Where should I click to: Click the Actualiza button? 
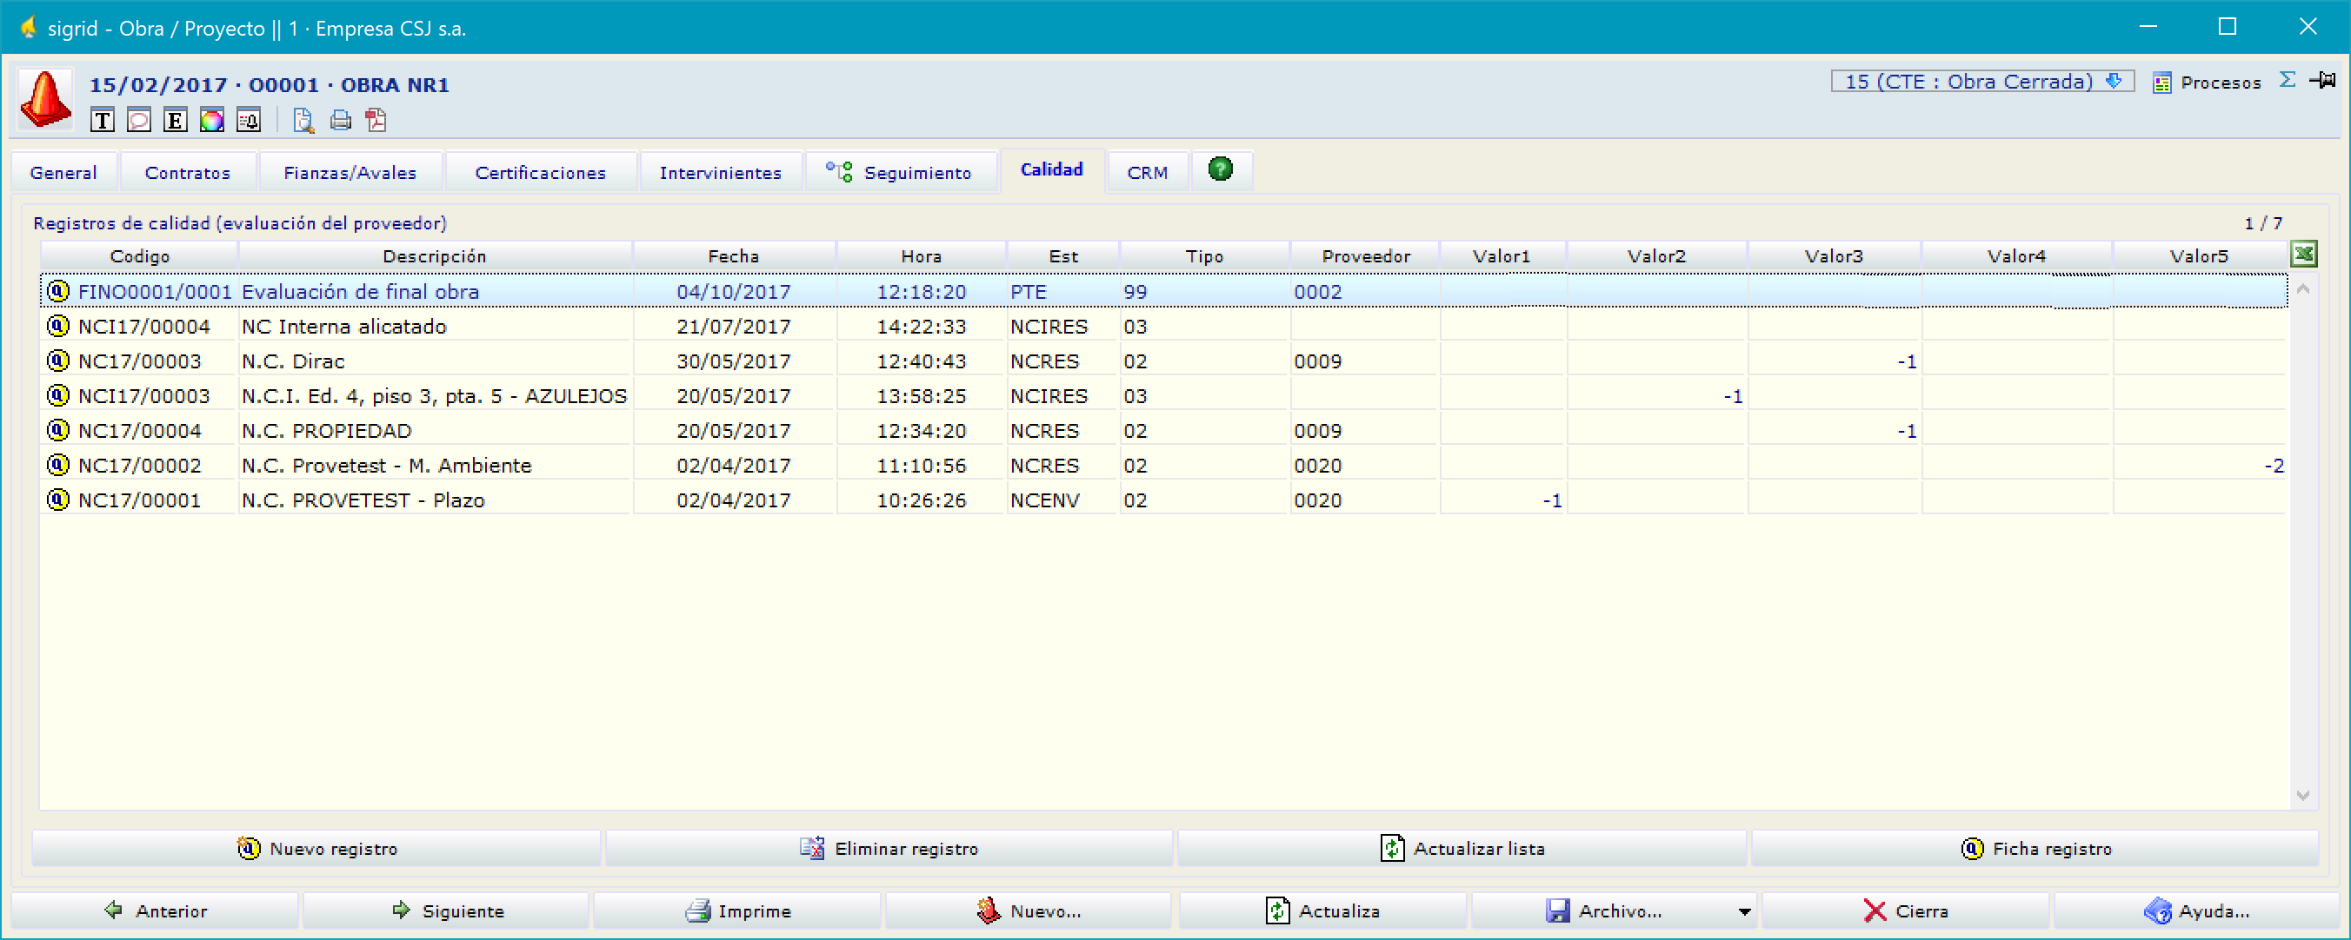click(x=1322, y=910)
